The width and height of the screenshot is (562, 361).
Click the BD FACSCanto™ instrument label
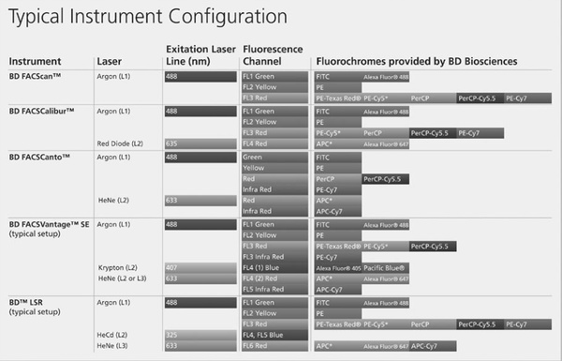click(39, 157)
